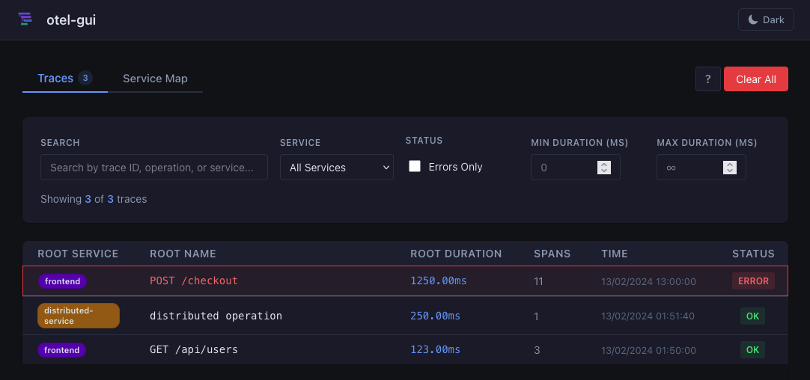Click the Min Duration input field
Viewport: 810px width, 380px height.
576,168
